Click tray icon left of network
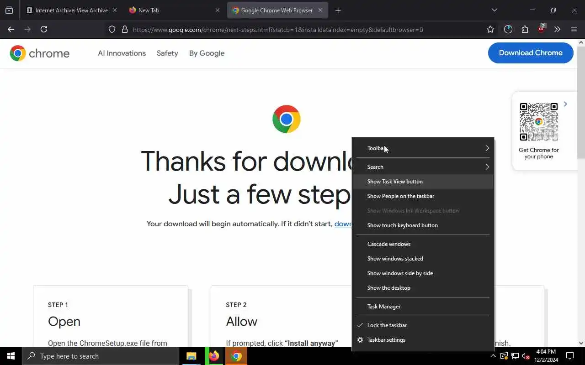Viewport: 585px width, 365px height. click(504, 356)
